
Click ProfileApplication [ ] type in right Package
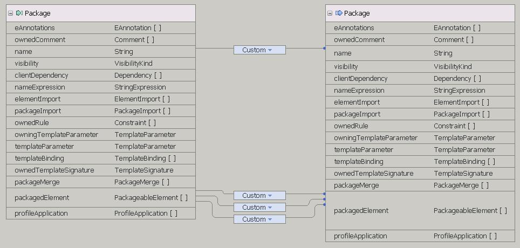pos(465,236)
